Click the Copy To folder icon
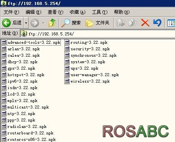Screen dimensions: 175x142 (133, 23)
